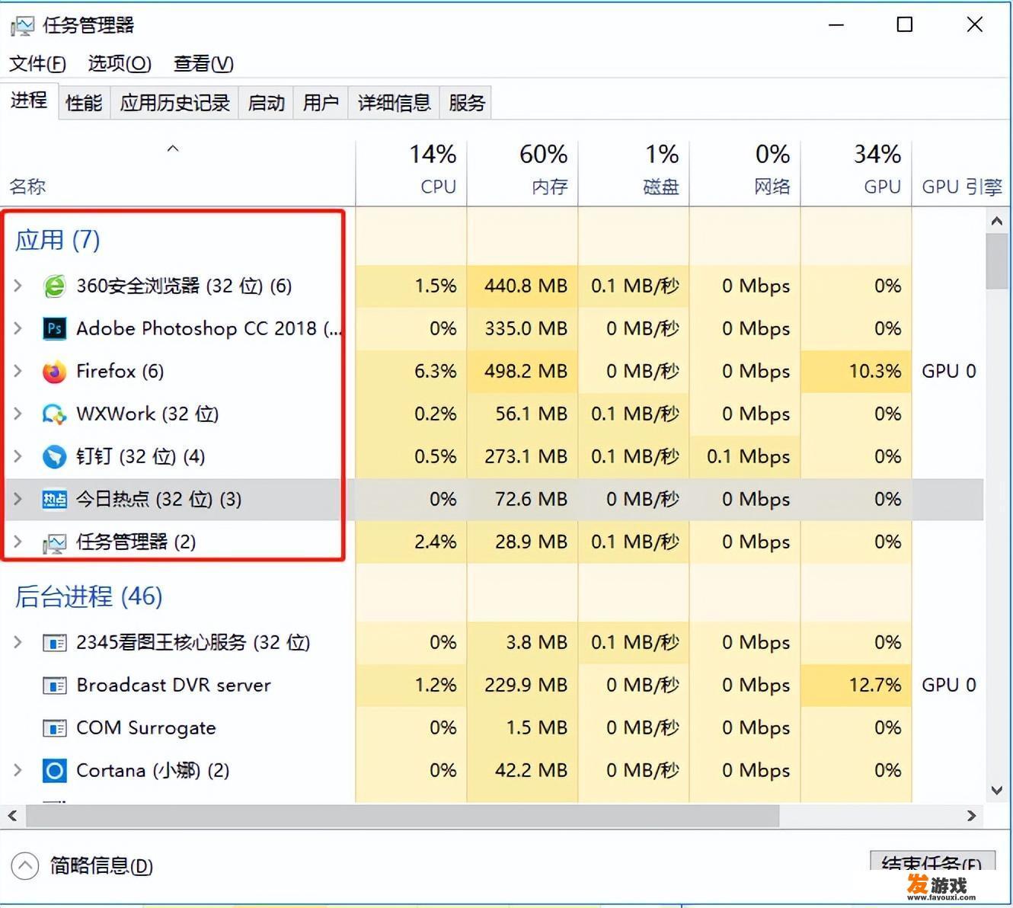This screenshot has width=1013, height=908.
Task: Click the vertical scrollbar down arrow
Action: click(x=996, y=790)
